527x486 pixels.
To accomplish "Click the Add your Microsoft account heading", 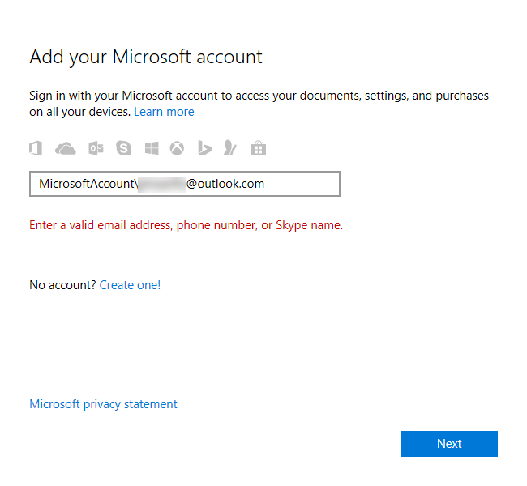I will pyautogui.click(x=146, y=57).
